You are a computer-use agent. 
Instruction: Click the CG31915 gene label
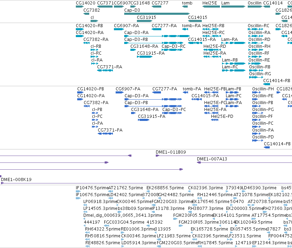pos(147,17)
